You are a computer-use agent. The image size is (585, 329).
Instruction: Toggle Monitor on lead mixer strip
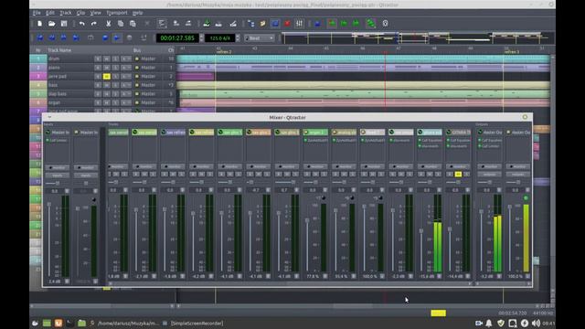pos(372,166)
